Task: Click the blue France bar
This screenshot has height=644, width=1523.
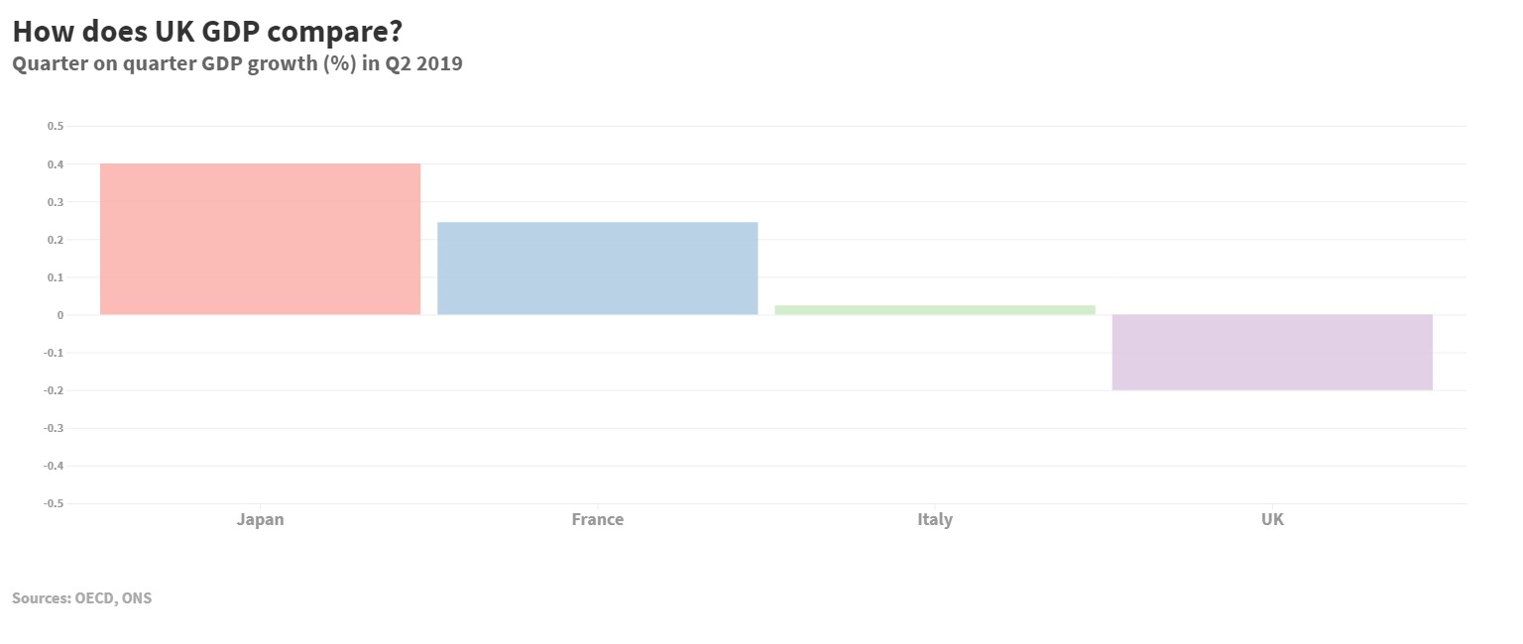Action: click(598, 268)
